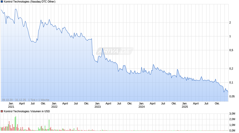This screenshot has height=133, width=239.
Task: Click the volume axis label '1,0M'
Action: (x=232, y=125)
